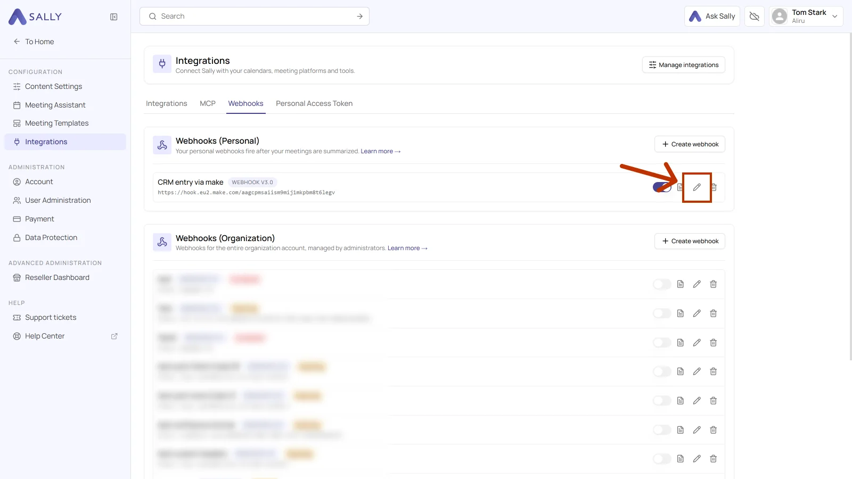Enable the third organization webhook toggle
Screen dimensions: 852x479
coord(662,343)
